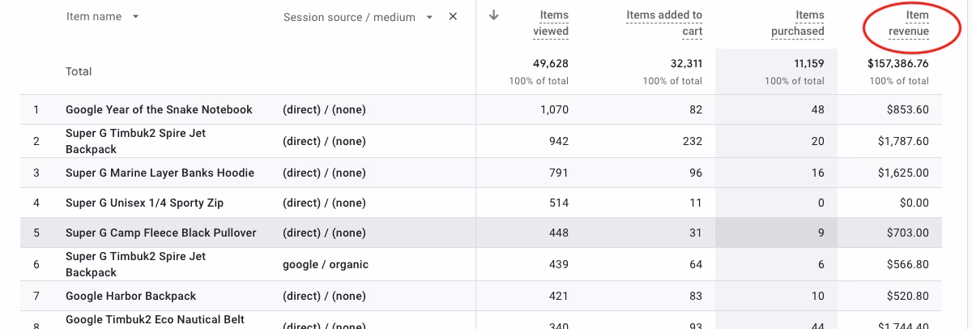Viewport: 972px width, 329px height.
Task: Remove the Session source / medium secondary dimension
Action: (x=453, y=17)
